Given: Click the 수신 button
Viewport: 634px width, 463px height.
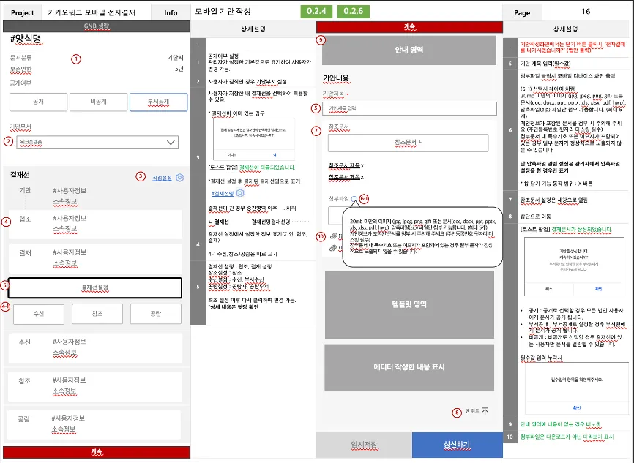Looking at the screenshot, I should pos(39,314).
